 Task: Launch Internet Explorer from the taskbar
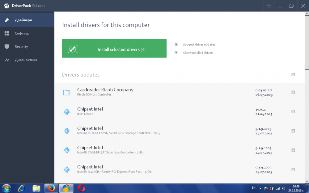tap(21, 188)
